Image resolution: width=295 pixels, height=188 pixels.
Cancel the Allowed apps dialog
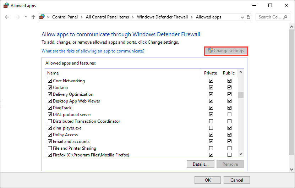(x=237, y=180)
